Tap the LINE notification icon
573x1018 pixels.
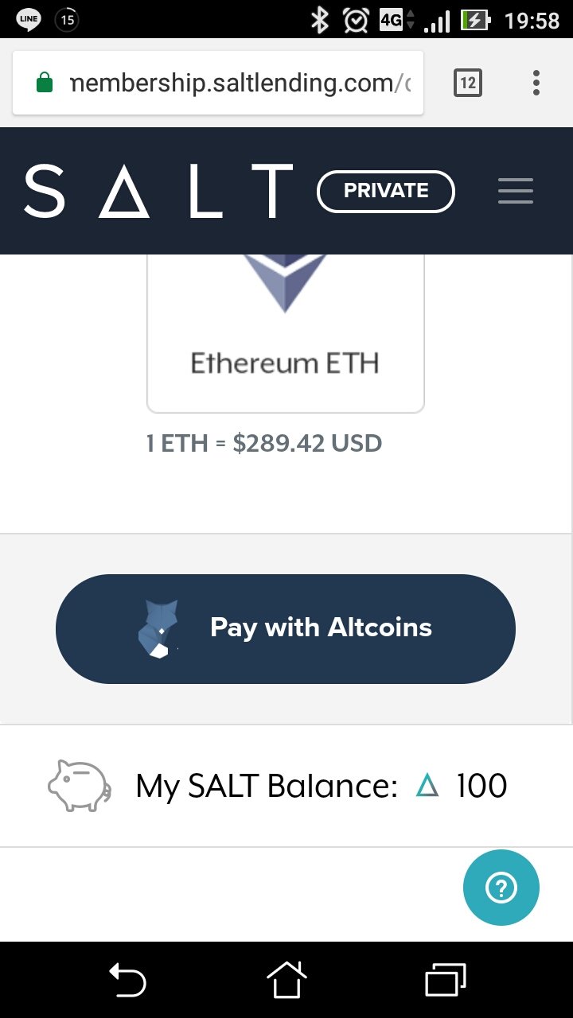(29, 20)
